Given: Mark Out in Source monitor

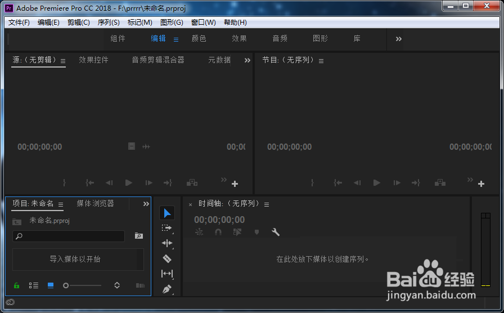Looking at the screenshot, I should click(64, 183).
